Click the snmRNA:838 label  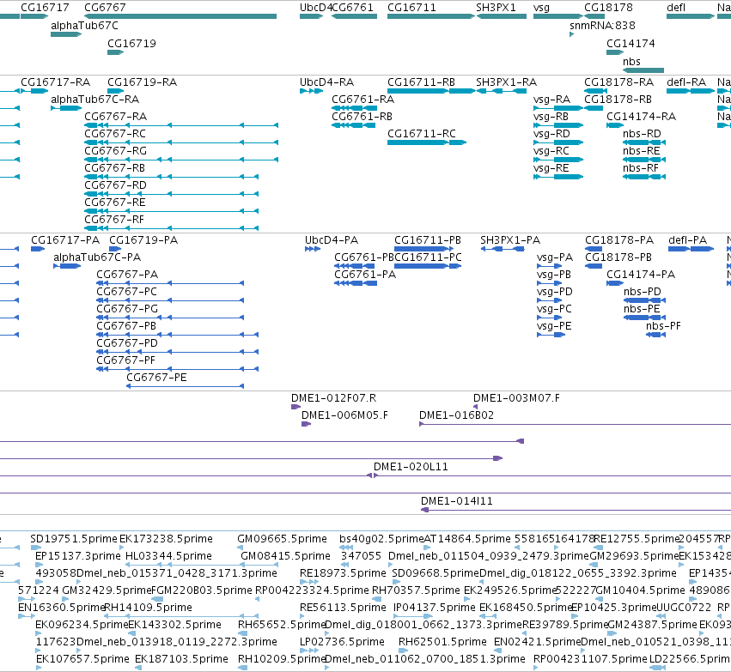[x=602, y=26]
